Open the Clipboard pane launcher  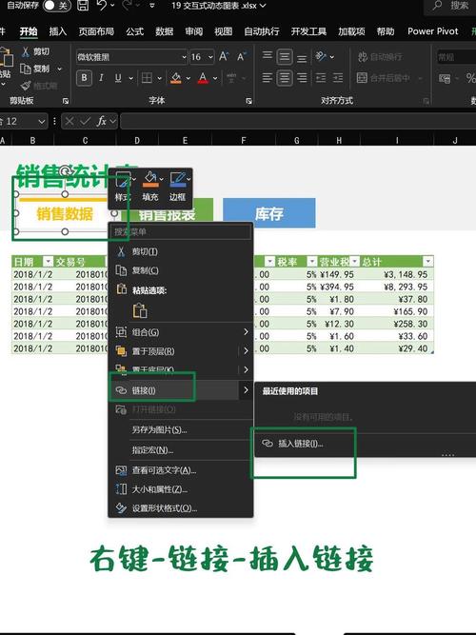click(x=66, y=101)
